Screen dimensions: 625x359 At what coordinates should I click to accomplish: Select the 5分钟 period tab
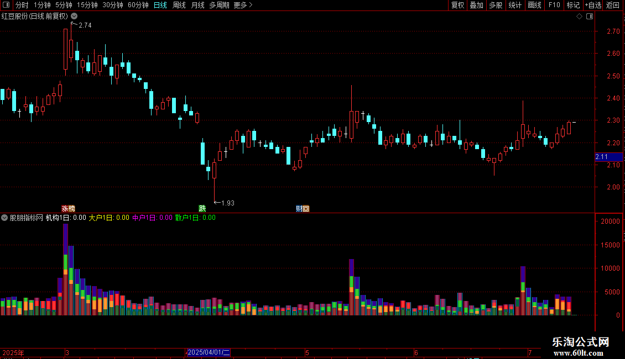(64, 5)
